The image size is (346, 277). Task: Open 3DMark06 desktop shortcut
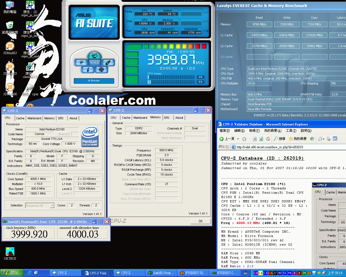pyautogui.click(x=10, y=90)
